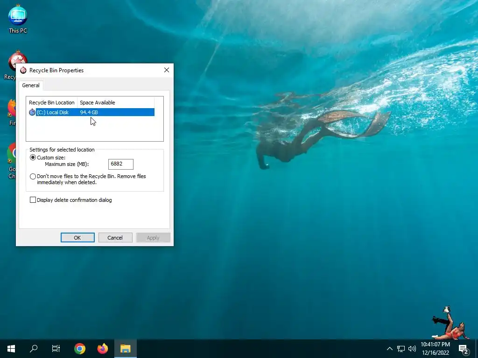Close the Recycle Bin Properties dialog
Viewport: 478px width, 358px height.
pos(167,70)
